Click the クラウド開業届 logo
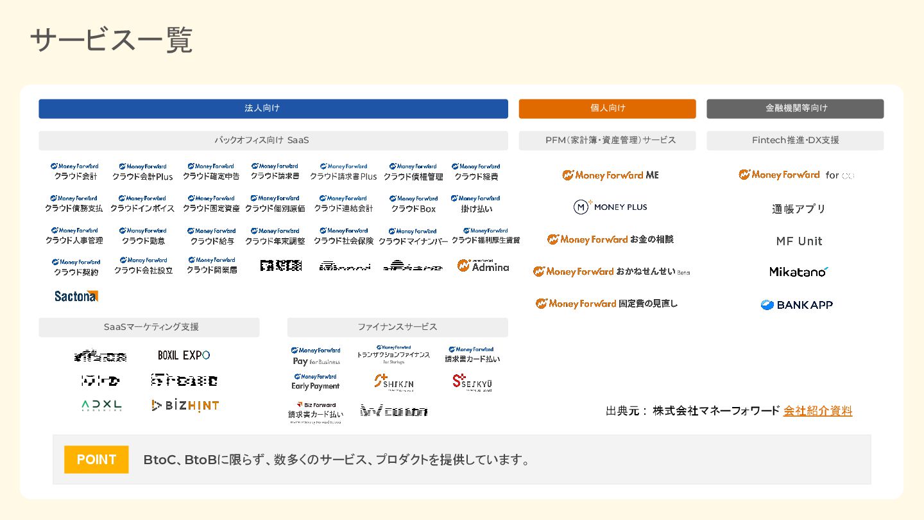924x520 pixels. point(212,266)
